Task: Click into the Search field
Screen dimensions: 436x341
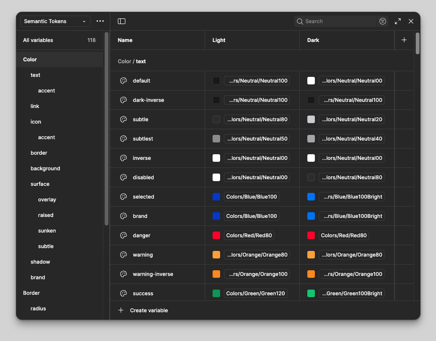Action: (339, 21)
